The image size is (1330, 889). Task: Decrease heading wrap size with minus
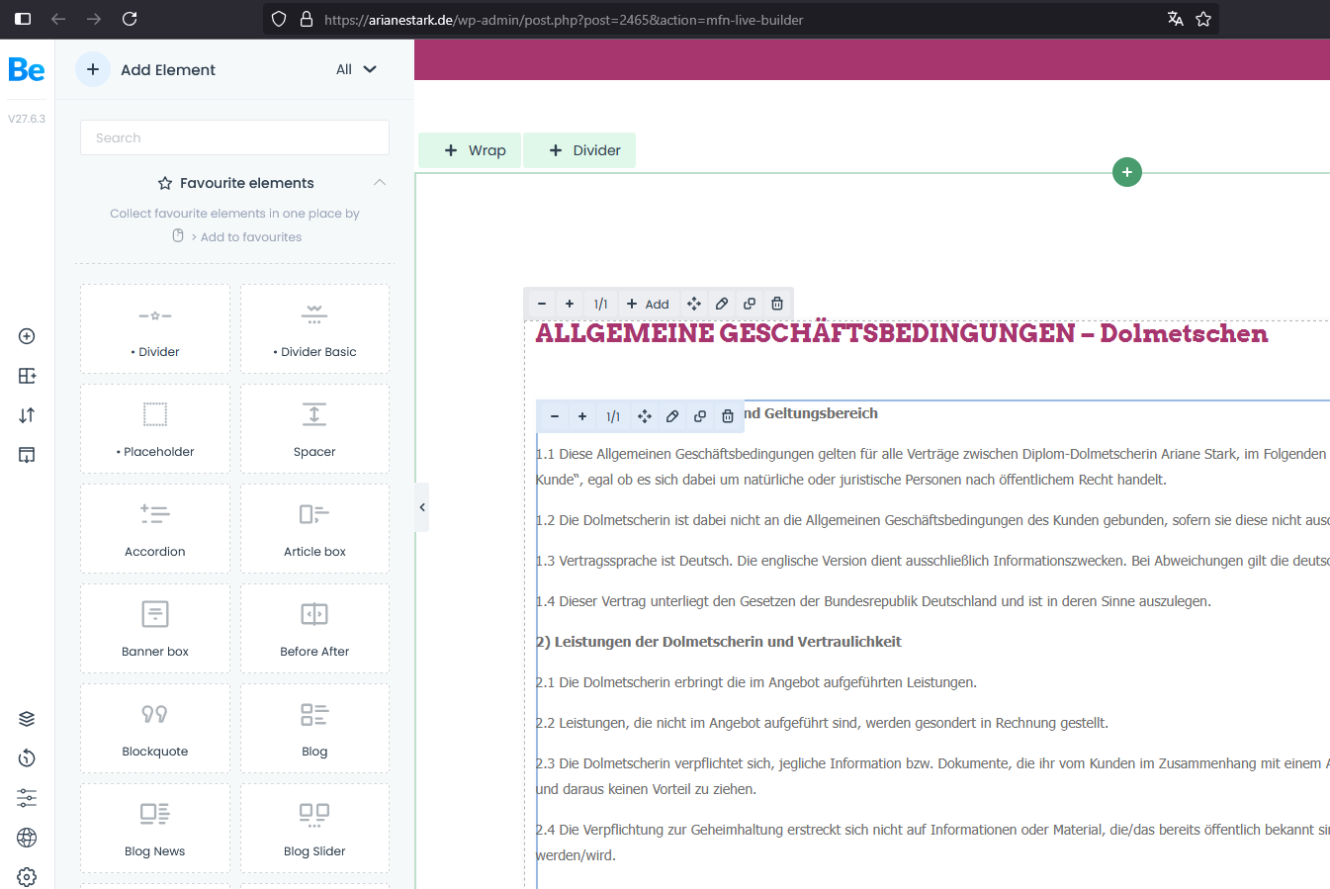542,304
